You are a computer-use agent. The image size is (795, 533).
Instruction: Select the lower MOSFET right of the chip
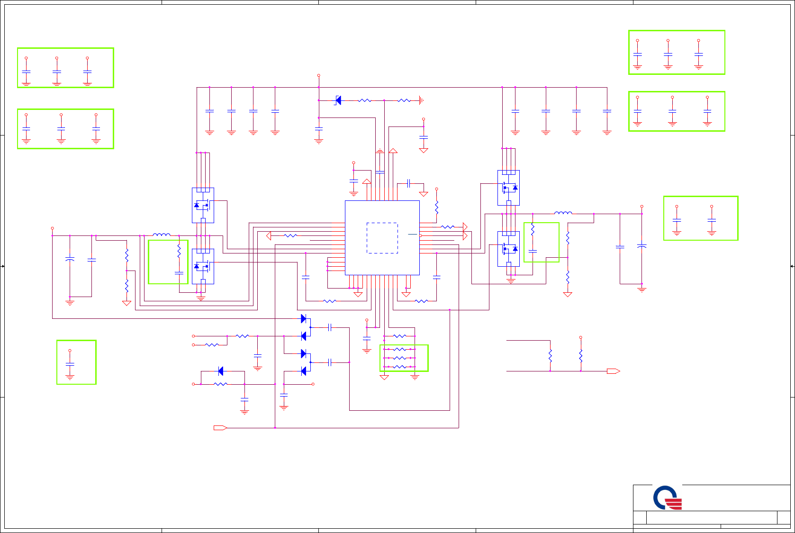coord(508,249)
